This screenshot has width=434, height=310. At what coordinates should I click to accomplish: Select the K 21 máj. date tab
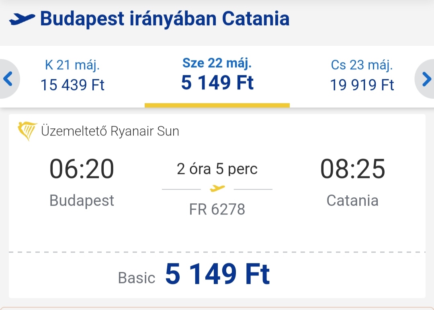[72, 75]
